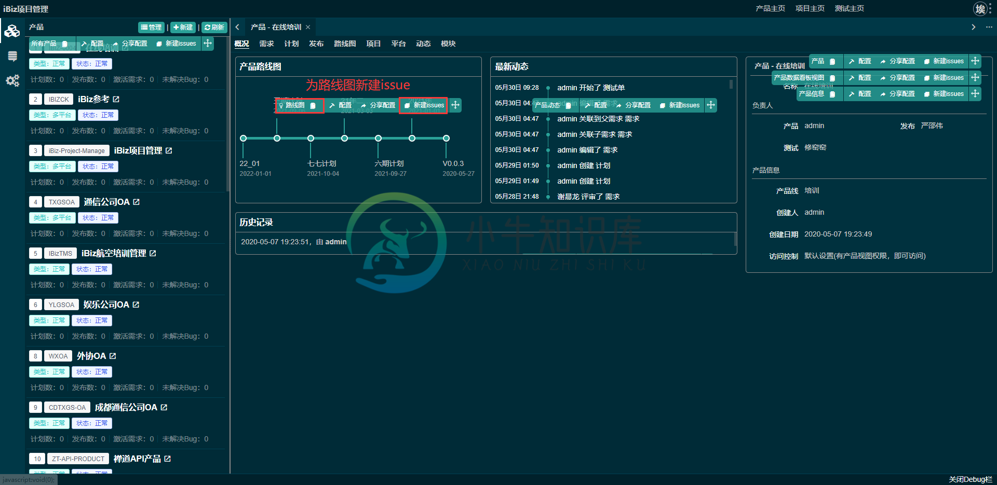This screenshot has width=997, height=485.
Task: Click the previous tab arrow
Action: tap(237, 27)
